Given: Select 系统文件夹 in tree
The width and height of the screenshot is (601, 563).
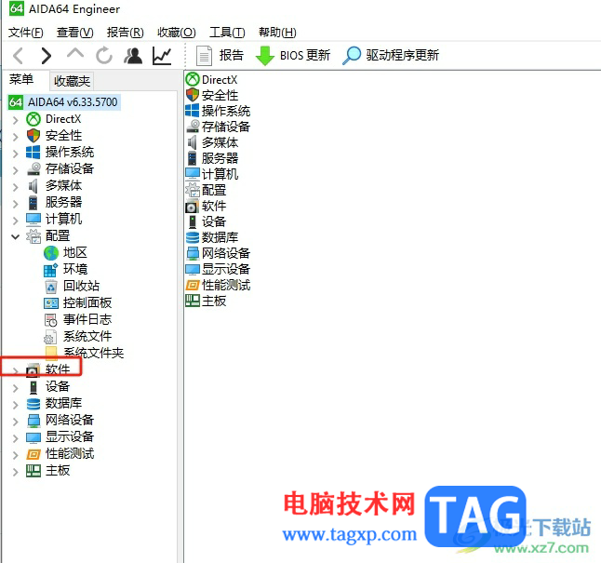Looking at the screenshot, I should point(94,353).
